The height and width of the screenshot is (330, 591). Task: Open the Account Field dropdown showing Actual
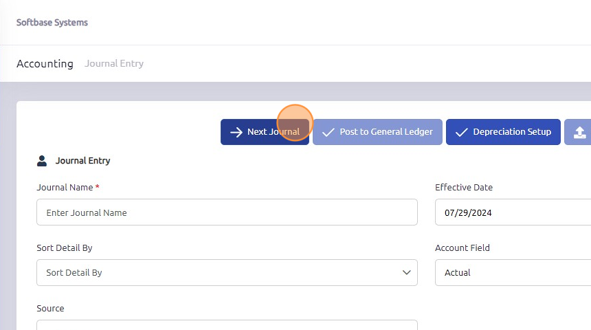513,272
